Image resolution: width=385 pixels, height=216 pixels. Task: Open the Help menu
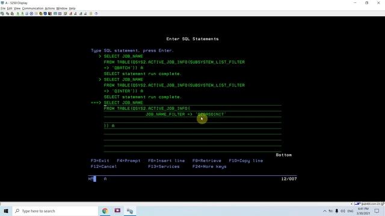[72, 8]
